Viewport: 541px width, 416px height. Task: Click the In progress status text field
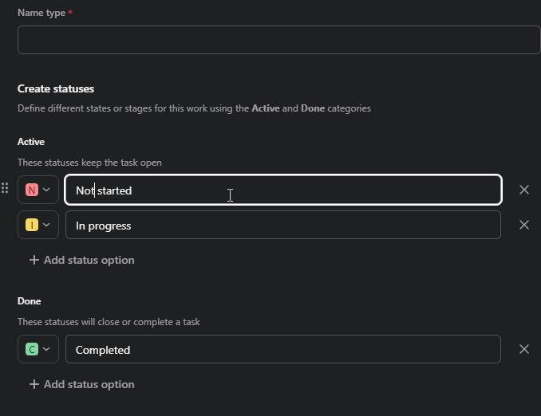pyautogui.click(x=283, y=225)
